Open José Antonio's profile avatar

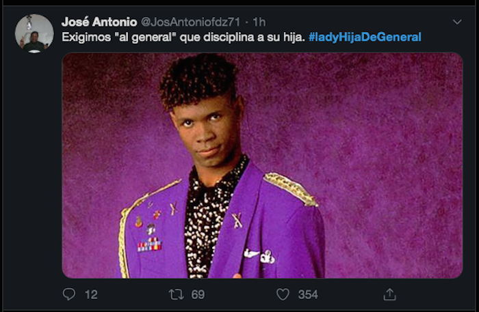point(34,33)
